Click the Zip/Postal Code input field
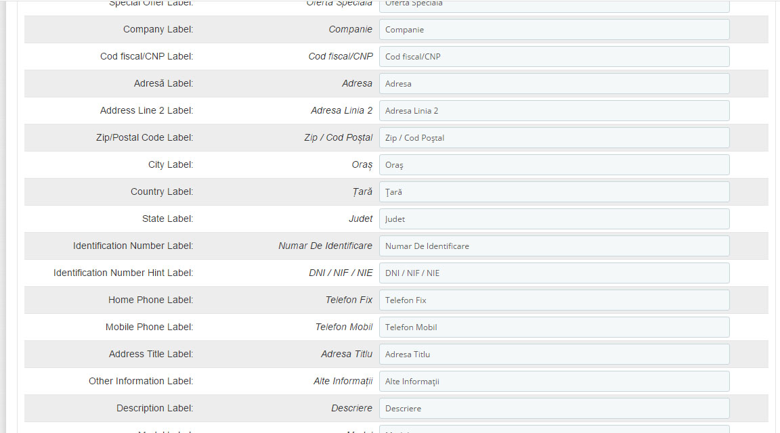The width and height of the screenshot is (780, 433). 554,138
